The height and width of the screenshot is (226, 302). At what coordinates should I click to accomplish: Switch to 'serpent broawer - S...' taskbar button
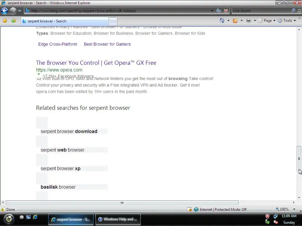[x=71, y=219]
